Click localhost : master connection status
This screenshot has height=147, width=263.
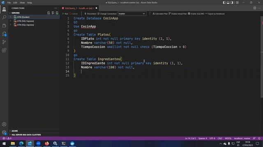coord(242,138)
